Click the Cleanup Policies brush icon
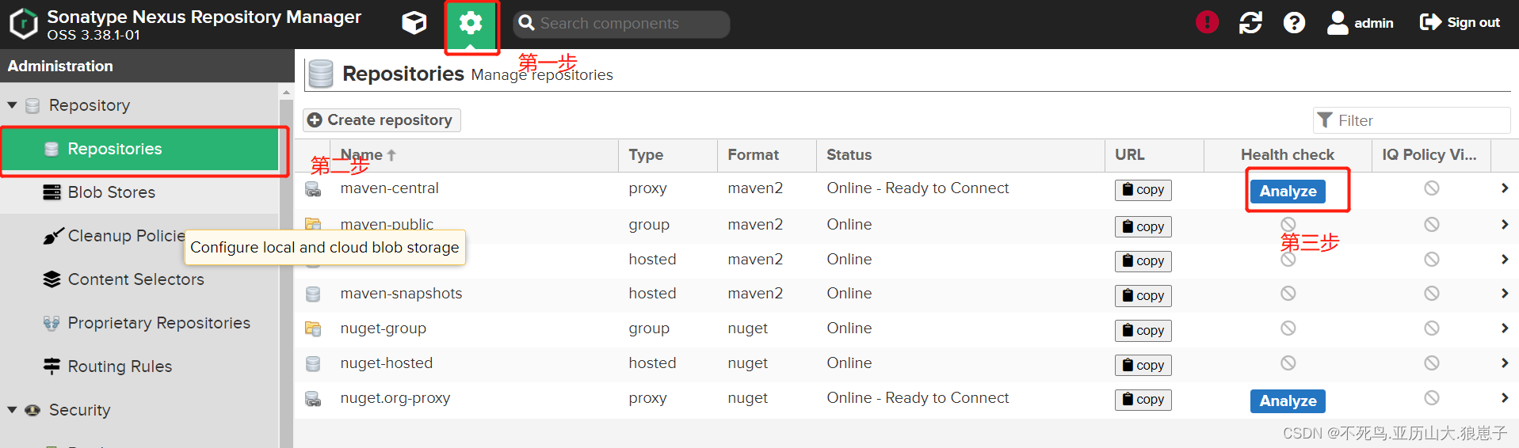 (52, 236)
